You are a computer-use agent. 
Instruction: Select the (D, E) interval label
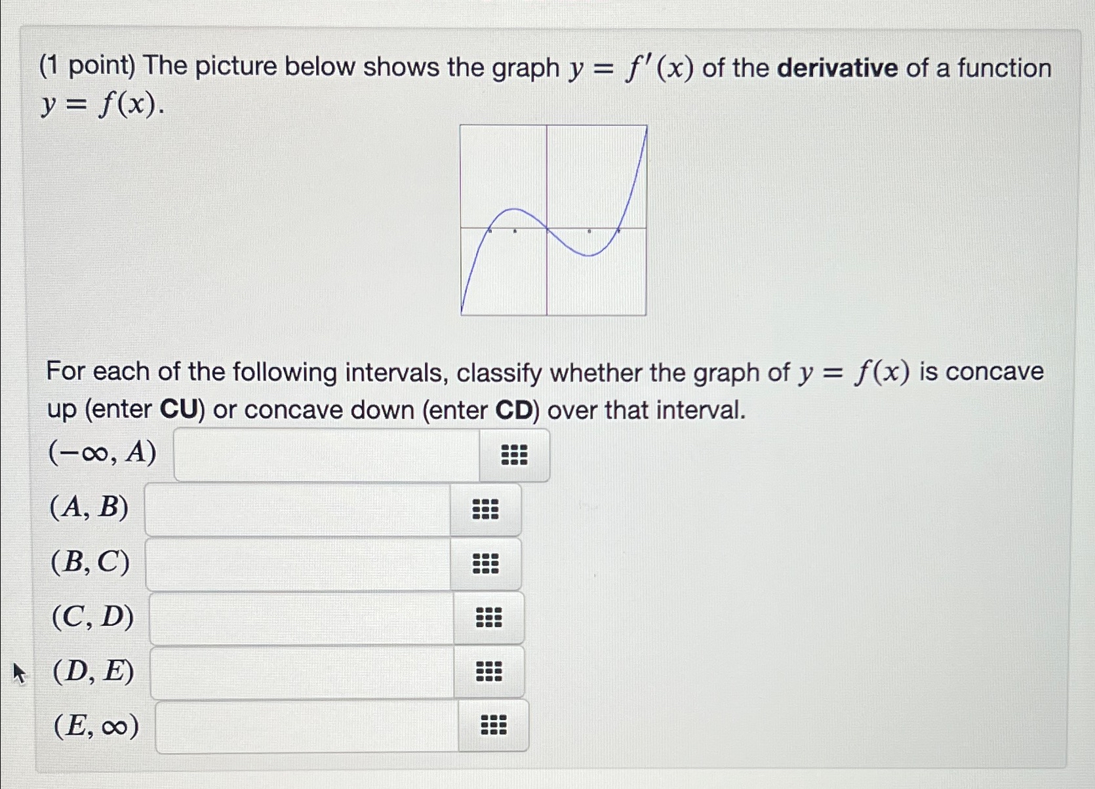click(92, 670)
